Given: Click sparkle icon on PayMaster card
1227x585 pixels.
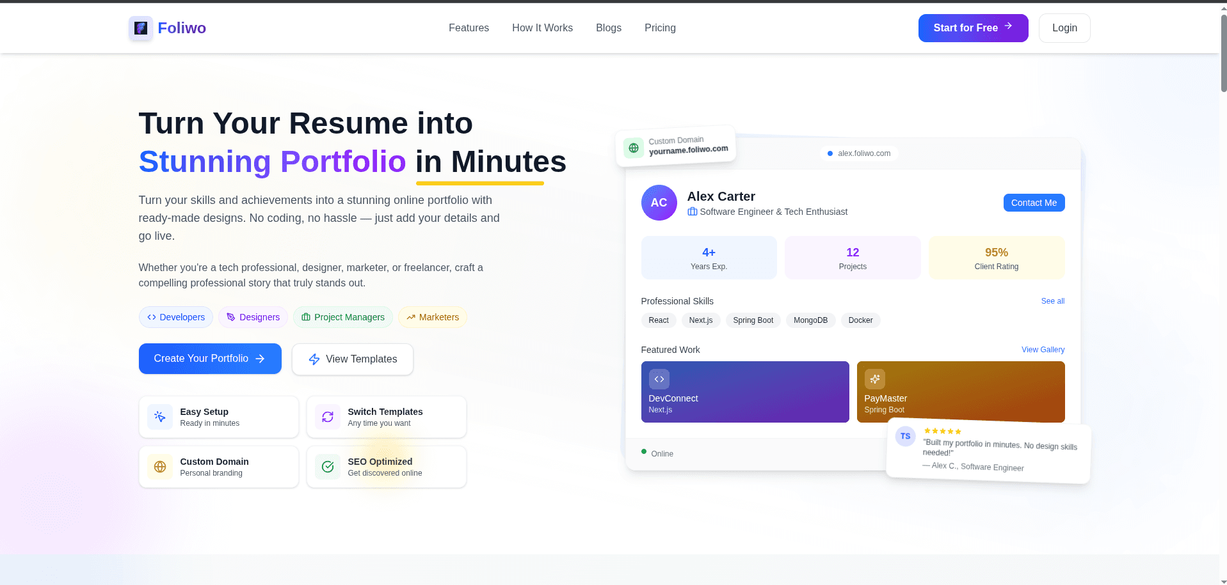Looking at the screenshot, I should (875, 379).
